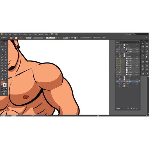The height and width of the screenshot is (149, 149).
Task: Select the Blend tool
Action: point(6,71)
